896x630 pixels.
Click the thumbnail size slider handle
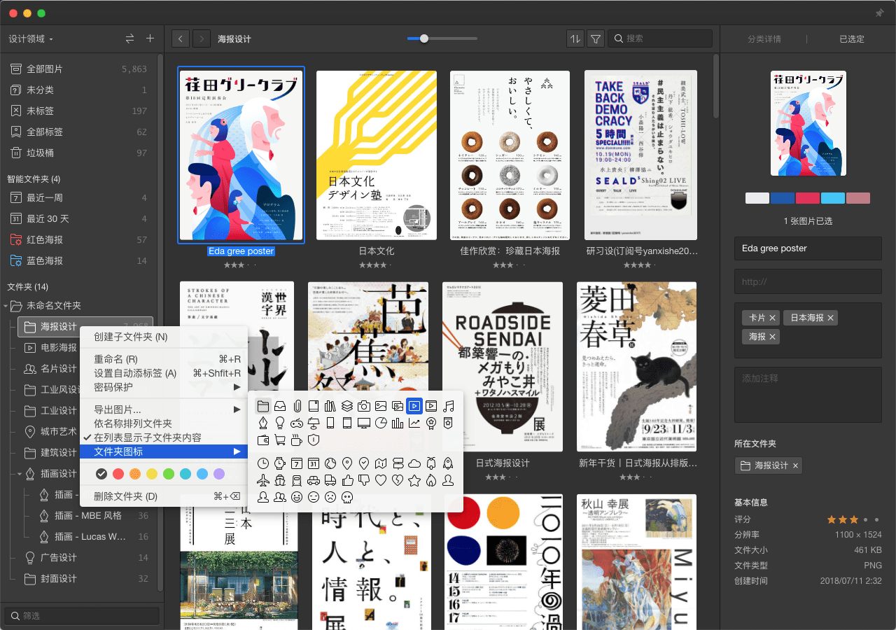[x=423, y=38]
